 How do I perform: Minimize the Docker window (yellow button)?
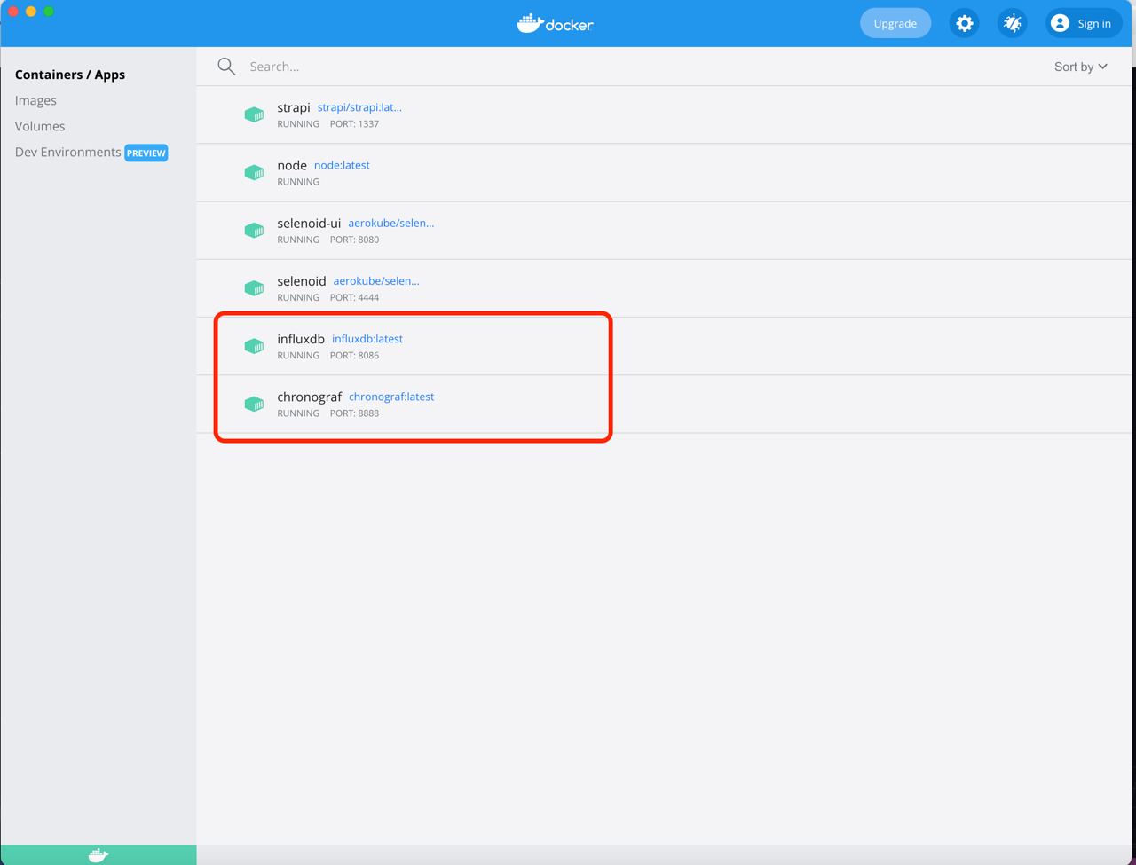coord(31,12)
